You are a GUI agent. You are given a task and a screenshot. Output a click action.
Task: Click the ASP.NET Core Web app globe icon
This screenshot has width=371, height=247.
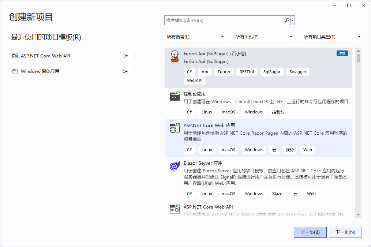click(175, 128)
